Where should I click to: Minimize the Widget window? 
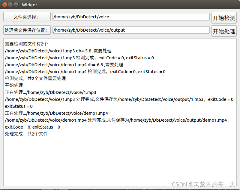click(x=10, y=5)
